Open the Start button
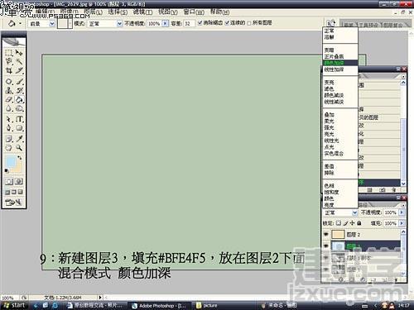Viewport: 414px width, 310px height. [x=14, y=305]
